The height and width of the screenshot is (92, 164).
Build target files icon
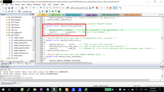tap(6, 11)
